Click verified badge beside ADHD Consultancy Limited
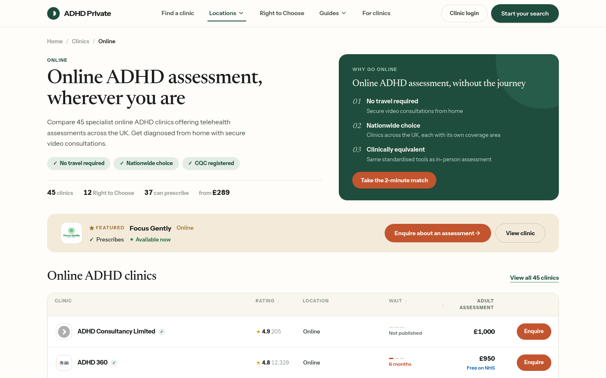This screenshot has width=606, height=378. pyautogui.click(x=162, y=332)
